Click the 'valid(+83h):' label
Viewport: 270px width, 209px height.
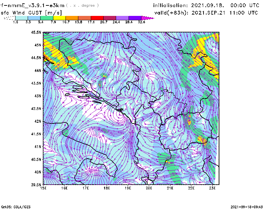click(x=171, y=13)
